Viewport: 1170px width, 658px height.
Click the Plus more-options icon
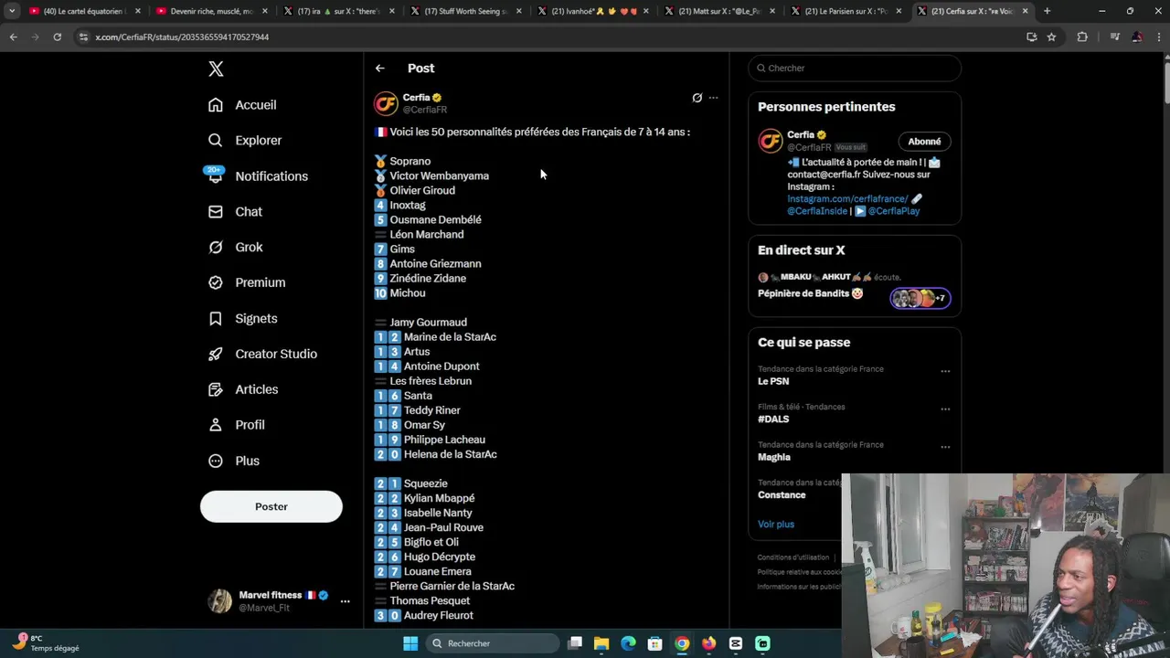[216, 462]
